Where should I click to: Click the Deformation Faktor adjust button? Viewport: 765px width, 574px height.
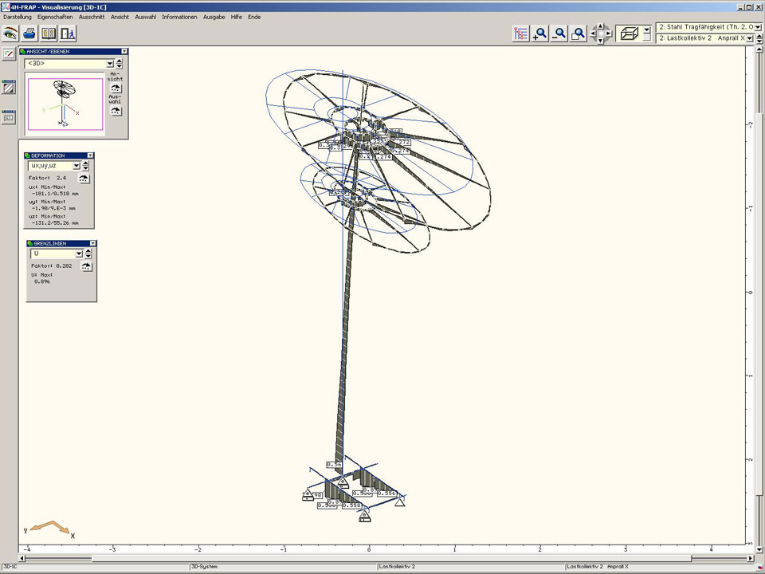[84, 179]
